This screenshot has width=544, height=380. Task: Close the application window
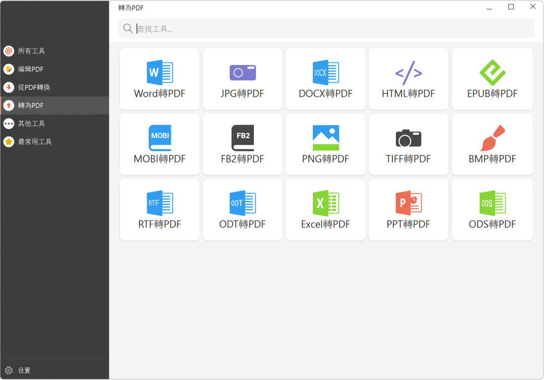click(x=533, y=7)
